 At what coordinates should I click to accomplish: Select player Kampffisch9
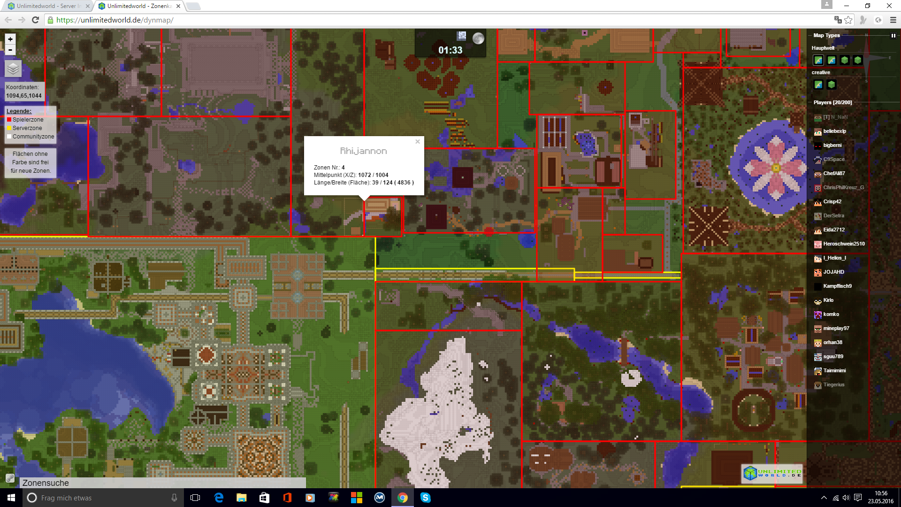click(x=837, y=286)
